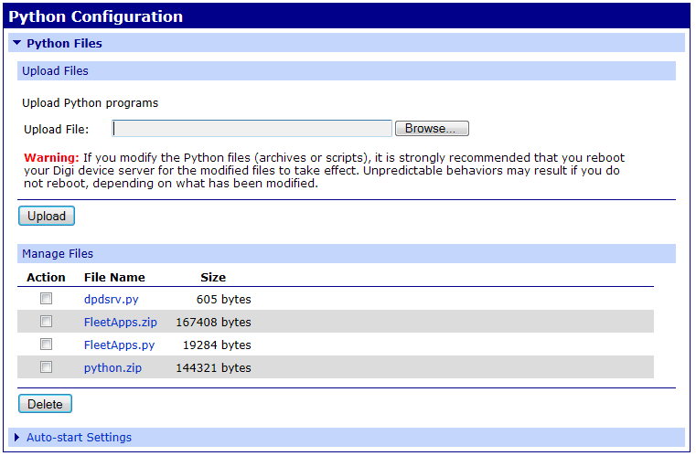
Task: Collapse the Python Files section triangle
Action: [x=16, y=43]
